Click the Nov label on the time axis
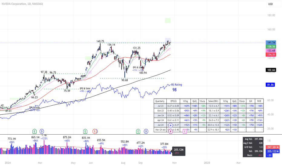 pos(175,163)
